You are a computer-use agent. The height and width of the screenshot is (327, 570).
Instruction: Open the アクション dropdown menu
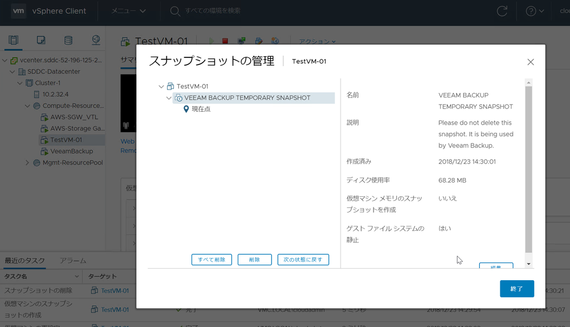312,41
